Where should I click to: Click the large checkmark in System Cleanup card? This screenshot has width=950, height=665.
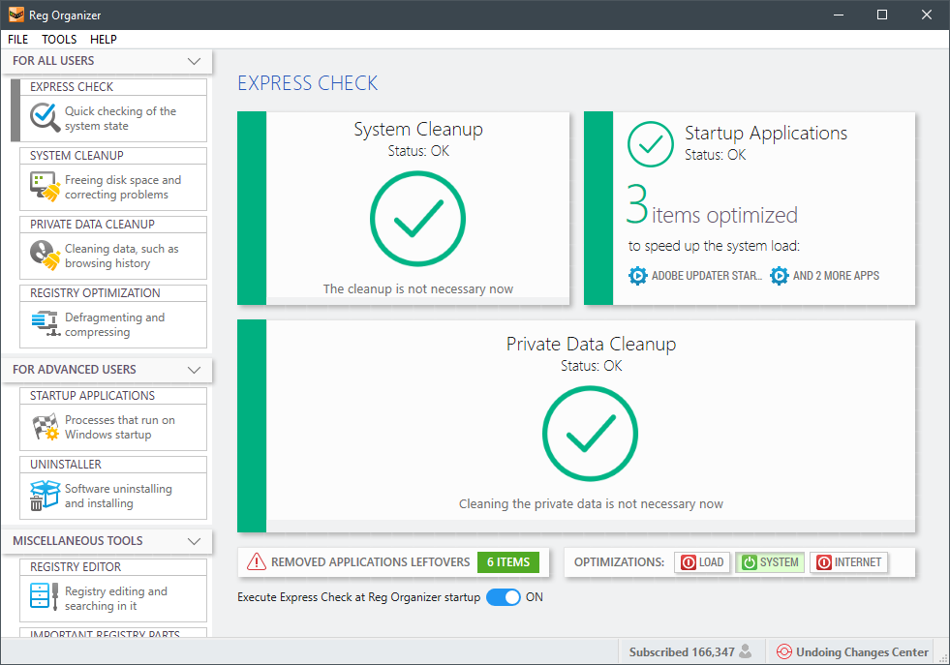coord(418,219)
